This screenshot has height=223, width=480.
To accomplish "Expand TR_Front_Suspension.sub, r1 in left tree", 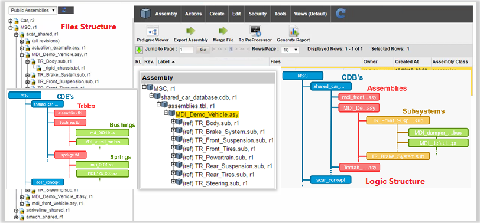I will (27, 81).
